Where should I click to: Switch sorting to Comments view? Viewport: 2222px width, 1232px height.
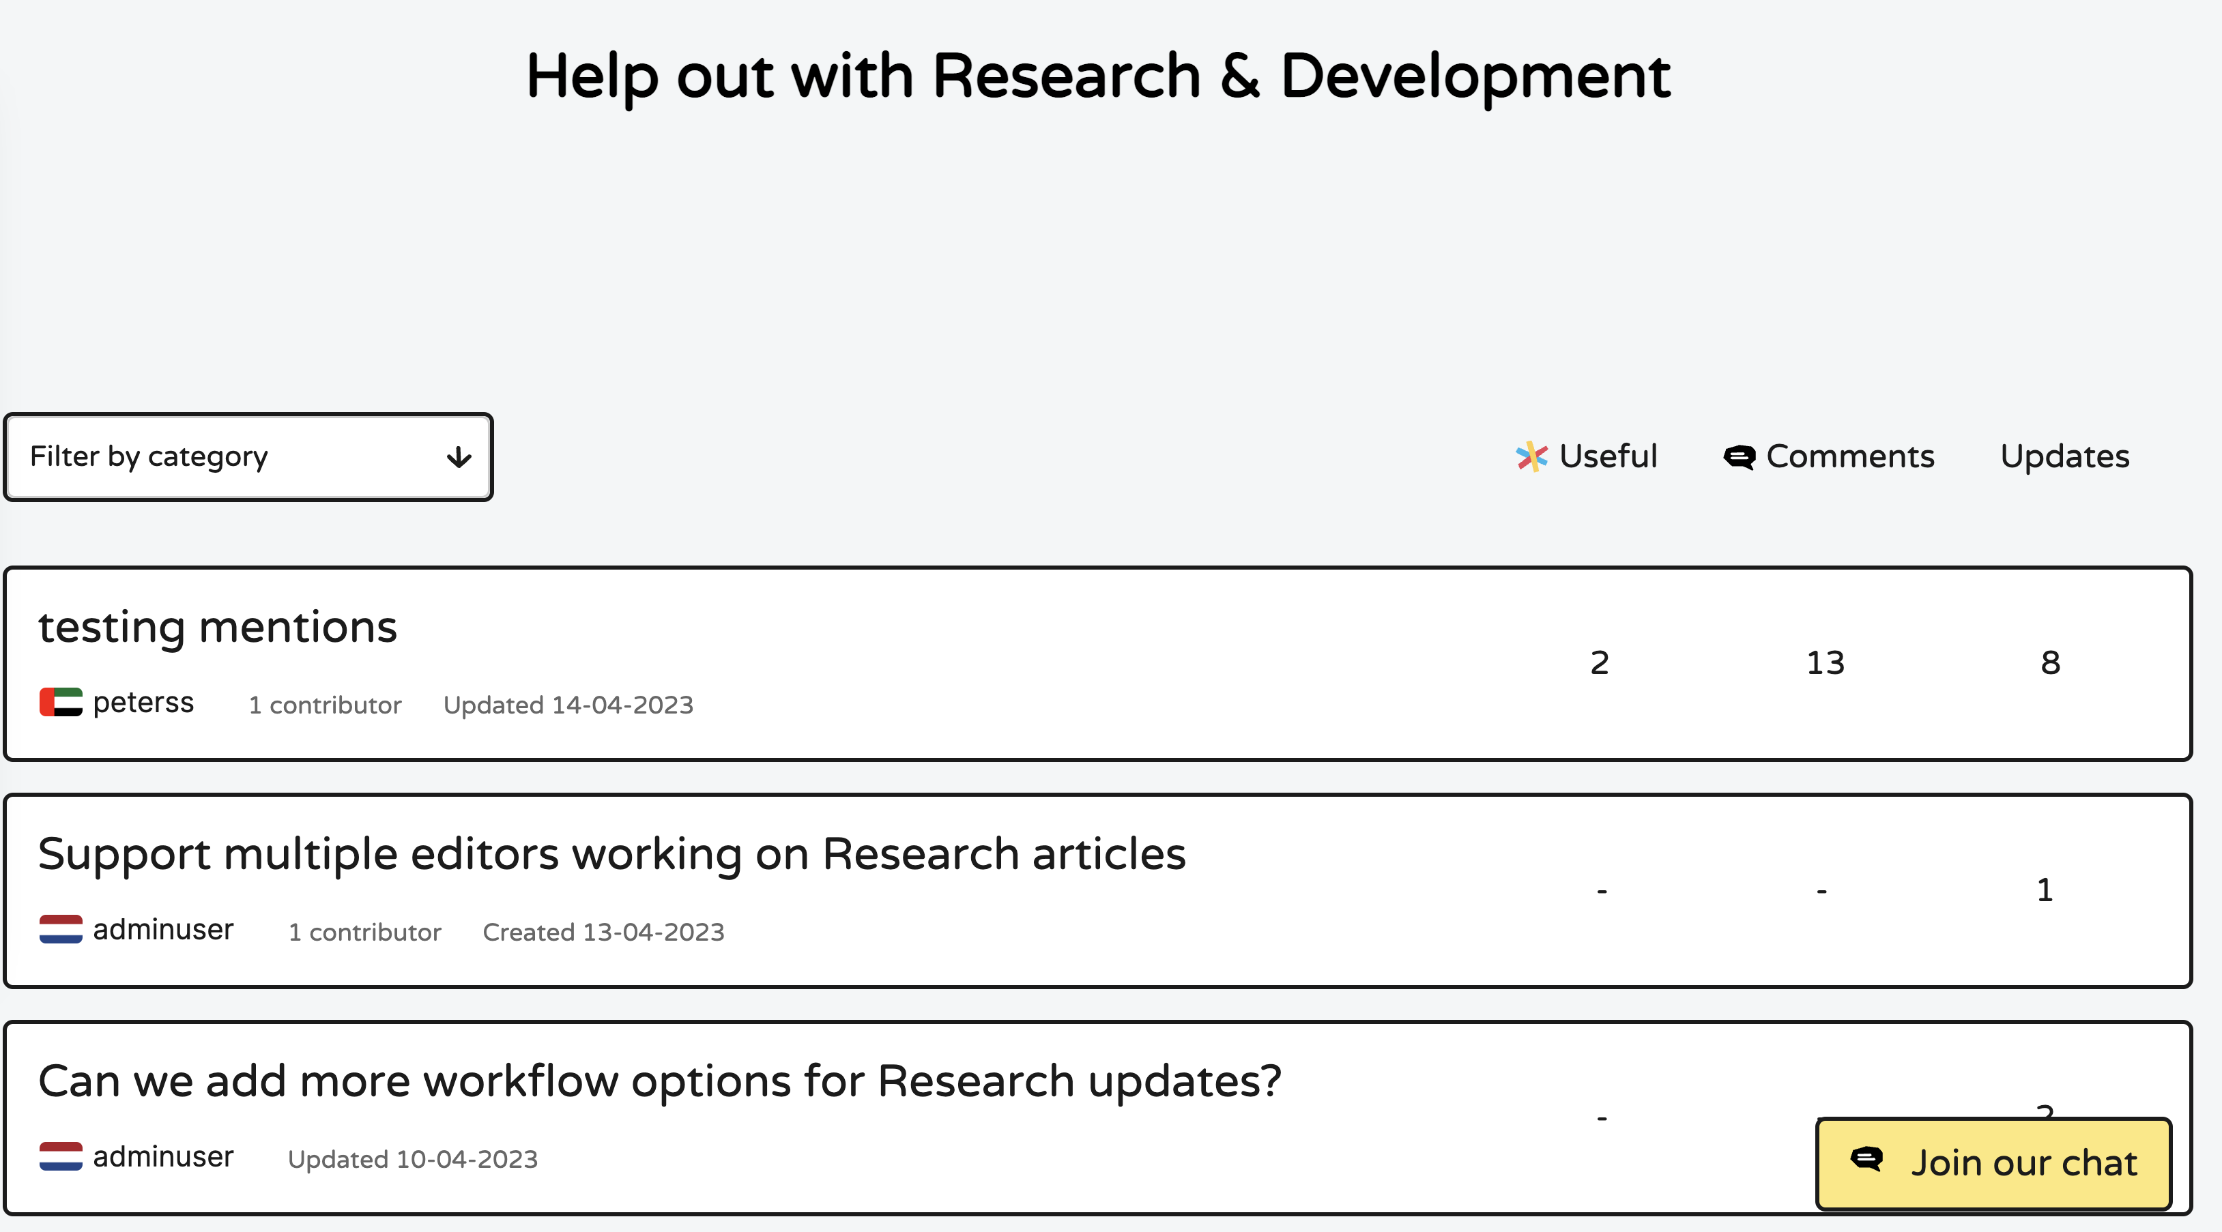click(1829, 456)
